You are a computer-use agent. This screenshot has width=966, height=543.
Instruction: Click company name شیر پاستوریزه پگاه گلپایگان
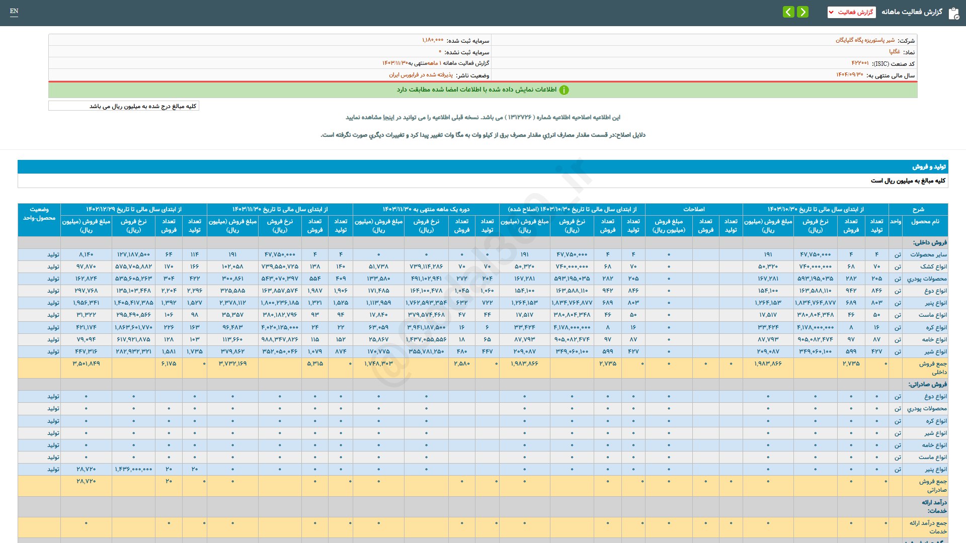865,40
